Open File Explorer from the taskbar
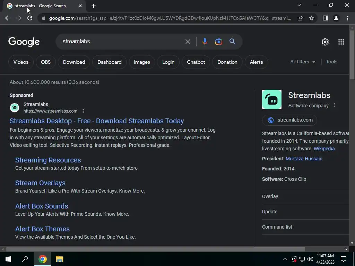The width and height of the screenshot is (355, 266). pyautogui.click(x=60, y=259)
